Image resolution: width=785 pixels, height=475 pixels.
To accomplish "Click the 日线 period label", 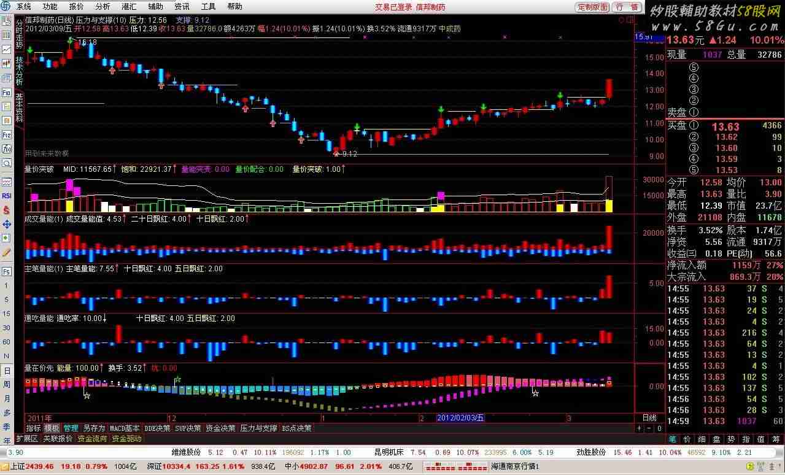I will click(x=649, y=417).
